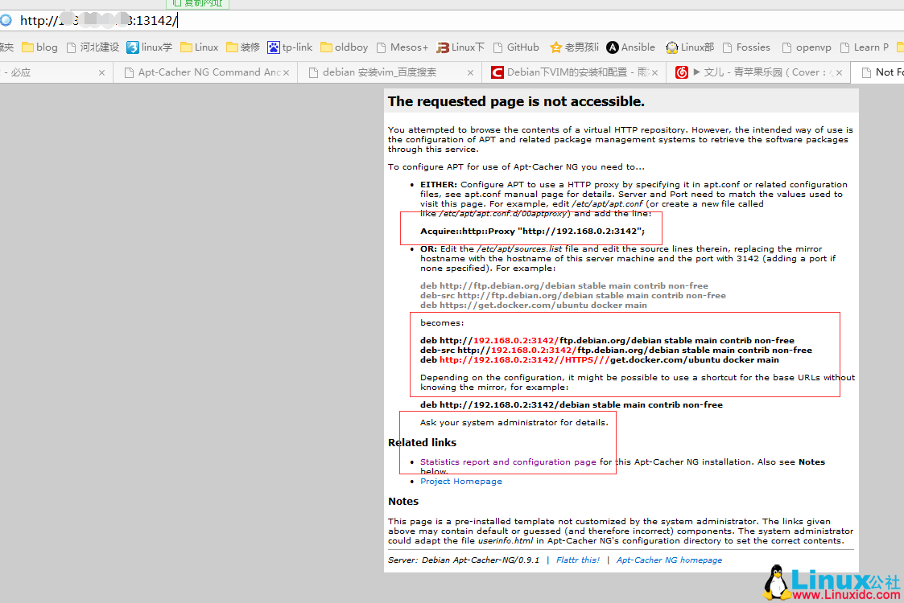
Task: Close the Apt-Cacher NG Command tab
Action: 287,72
